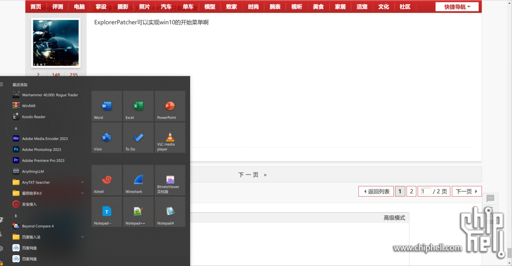Start VLC media player tile
The image size is (512, 266).
(x=170, y=138)
